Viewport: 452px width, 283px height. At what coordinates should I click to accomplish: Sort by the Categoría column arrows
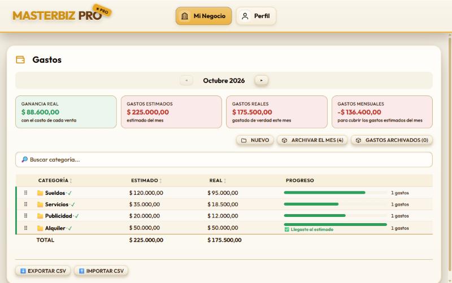71,181
